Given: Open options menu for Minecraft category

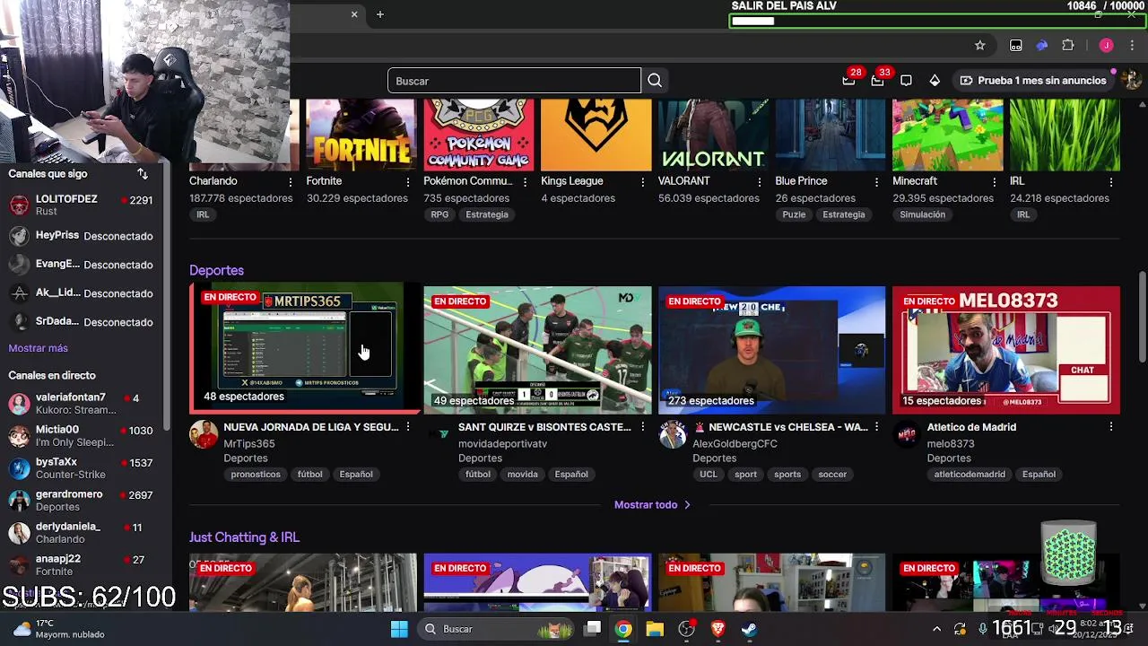Looking at the screenshot, I should 995,181.
